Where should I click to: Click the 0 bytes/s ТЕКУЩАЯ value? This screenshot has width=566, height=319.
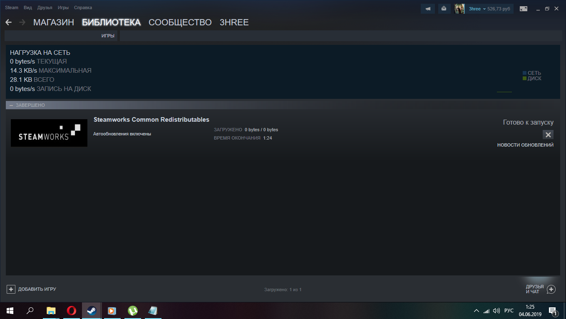pyautogui.click(x=38, y=61)
